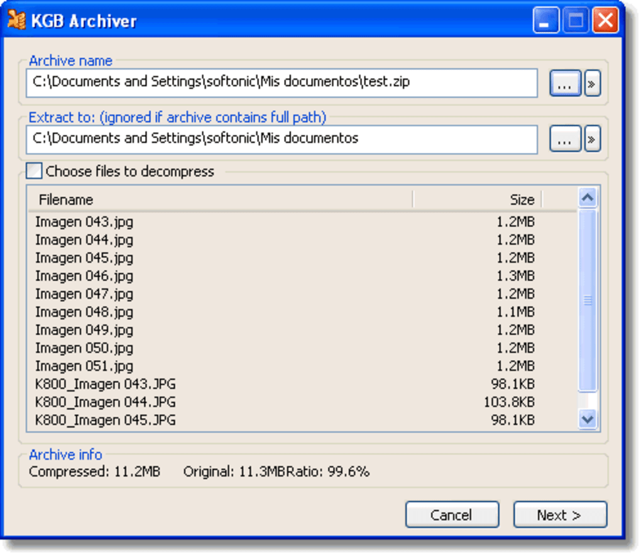Click the scrollbar up arrow
Screen dimensions: 641x555
pos(588,197)
